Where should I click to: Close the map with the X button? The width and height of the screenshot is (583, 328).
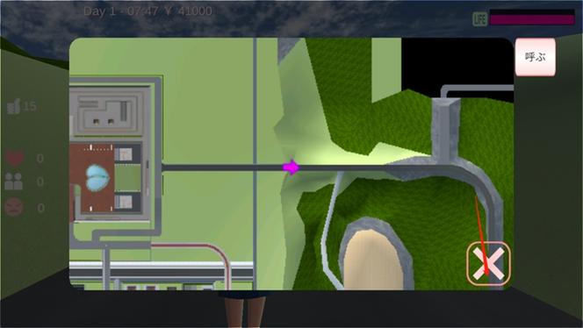tap(488, 263)
